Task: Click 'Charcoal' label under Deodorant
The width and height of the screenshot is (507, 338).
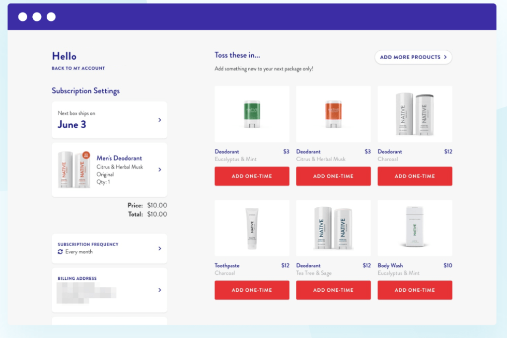Action: (388, 159)
